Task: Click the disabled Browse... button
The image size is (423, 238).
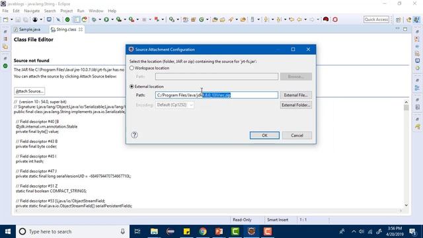Action: 295,77
